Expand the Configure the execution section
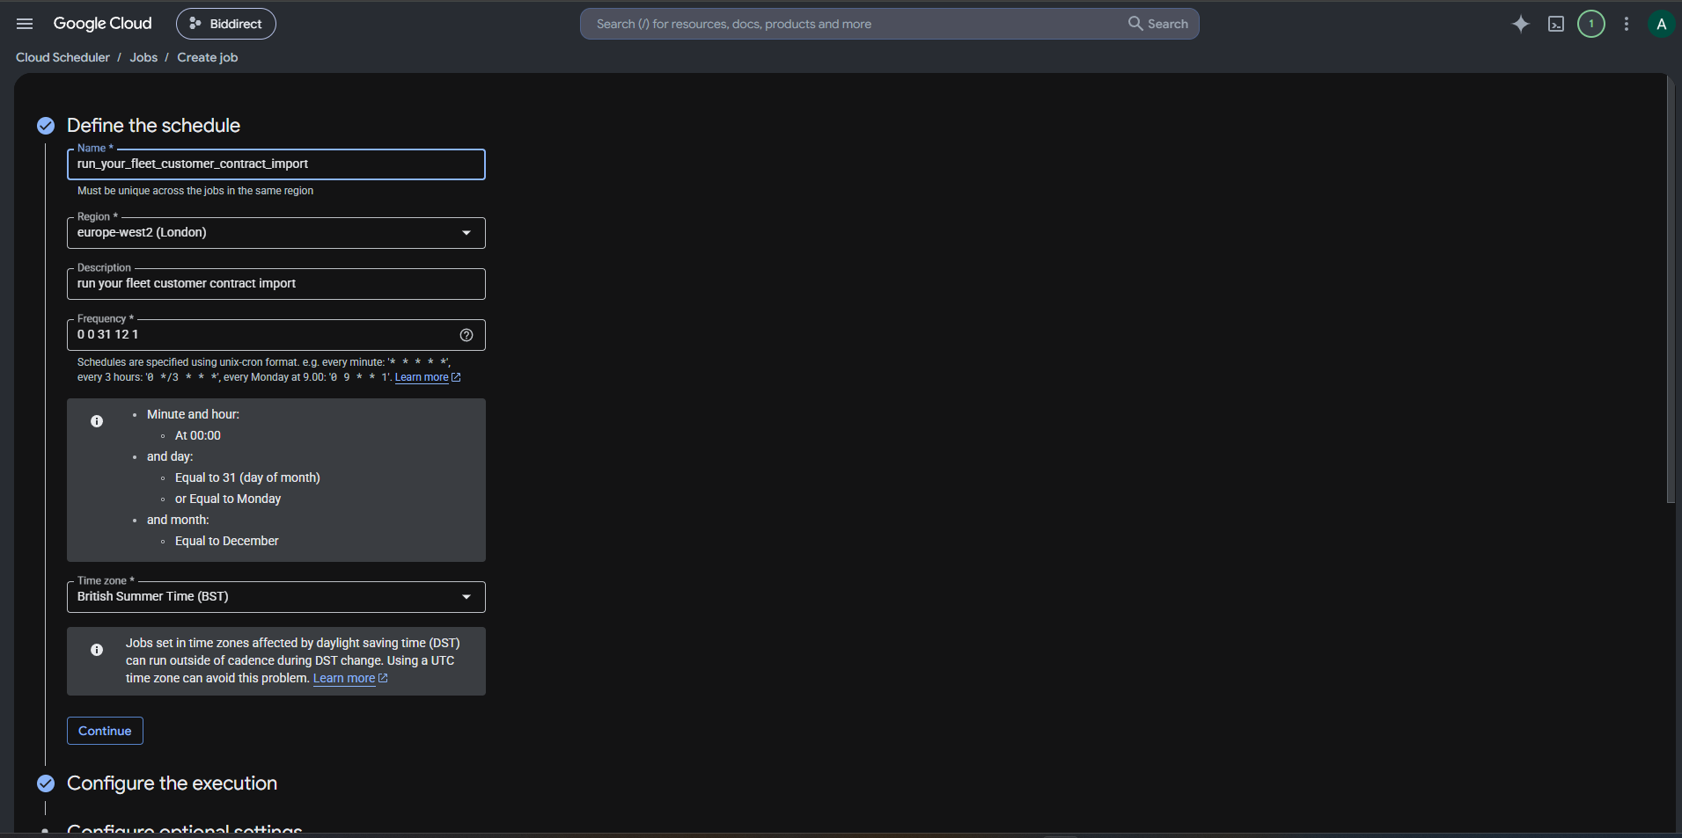1682x838 pixels. point(172,783)
